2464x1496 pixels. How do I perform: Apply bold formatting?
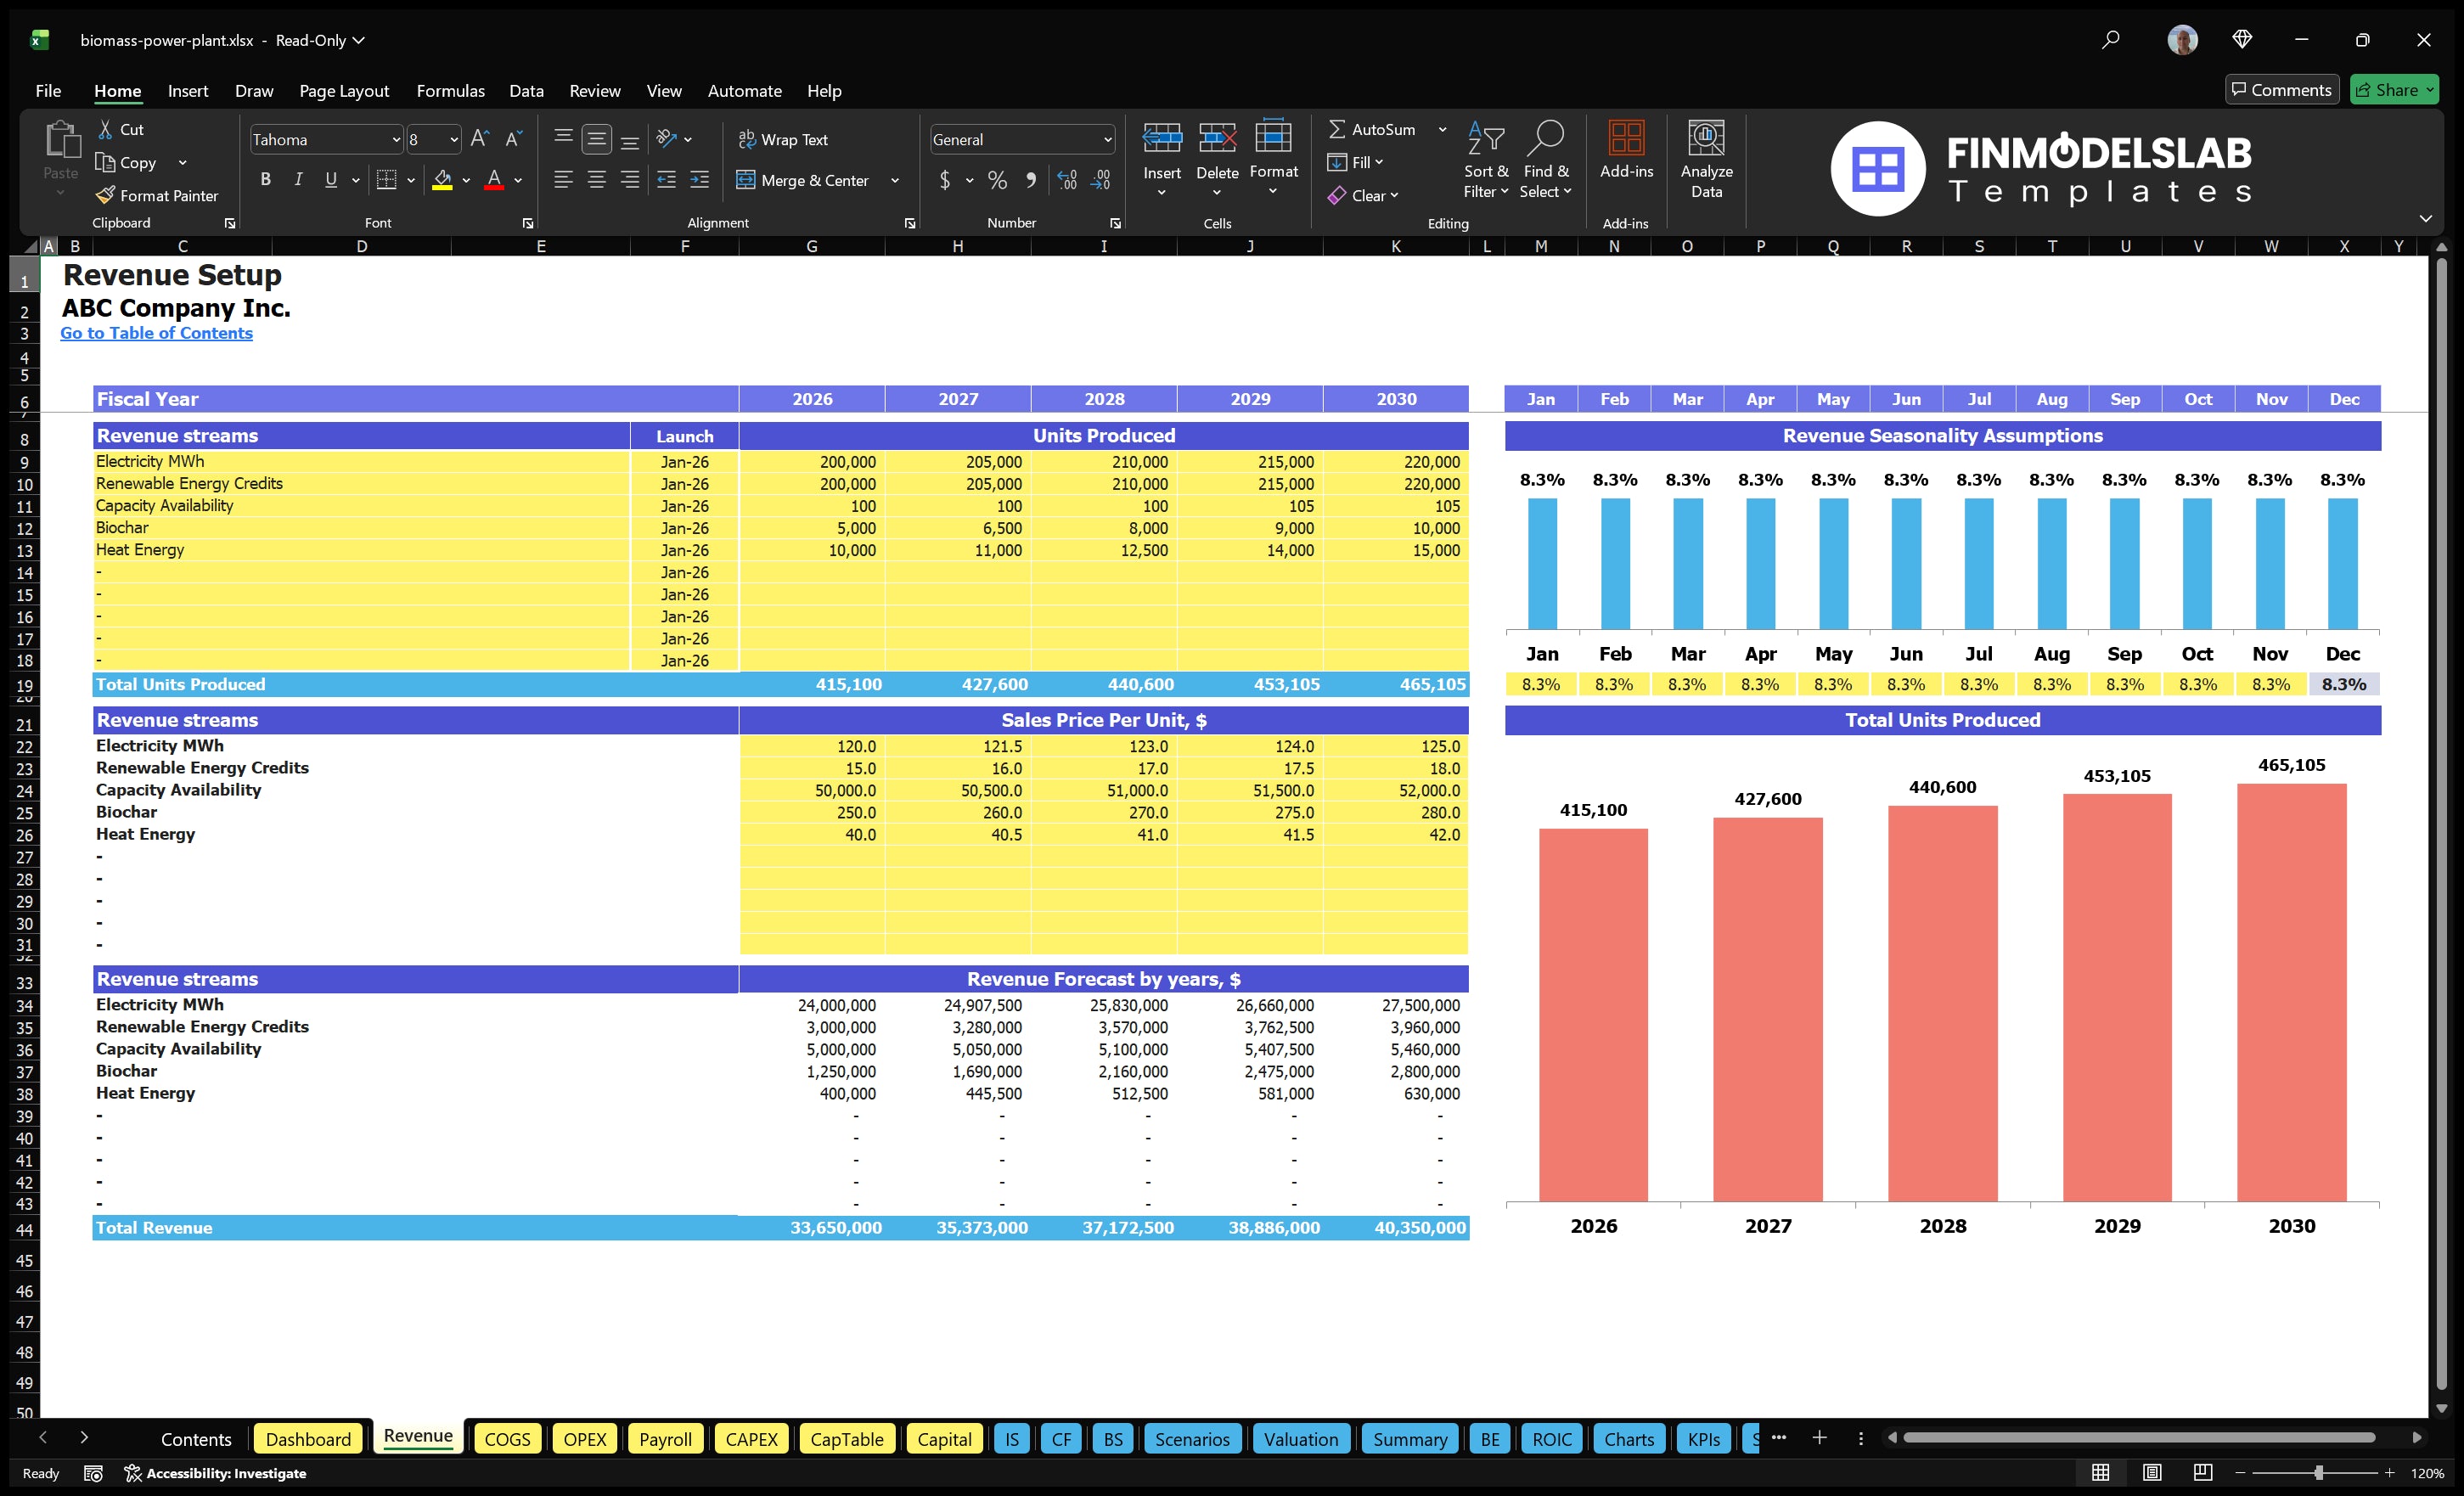(x=265, y=179)
